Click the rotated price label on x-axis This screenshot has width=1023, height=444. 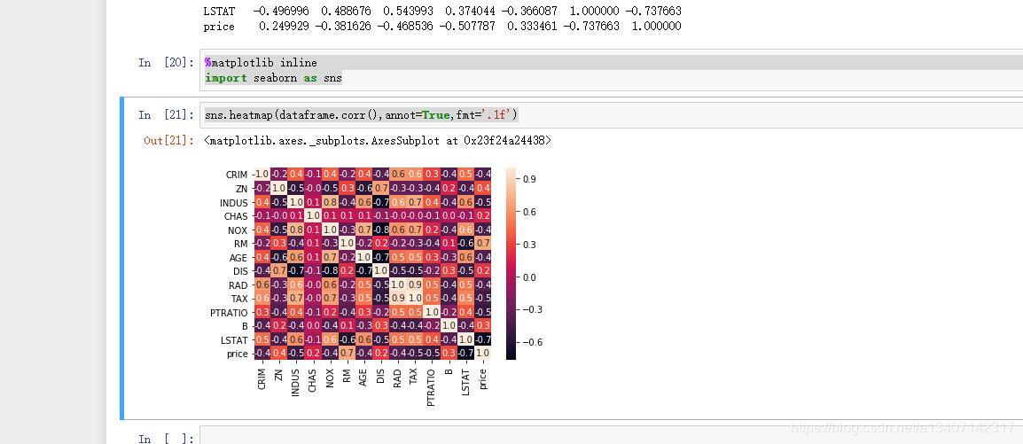click(483, 378)
